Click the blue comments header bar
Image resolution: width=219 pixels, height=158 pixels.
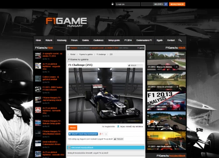106,147
